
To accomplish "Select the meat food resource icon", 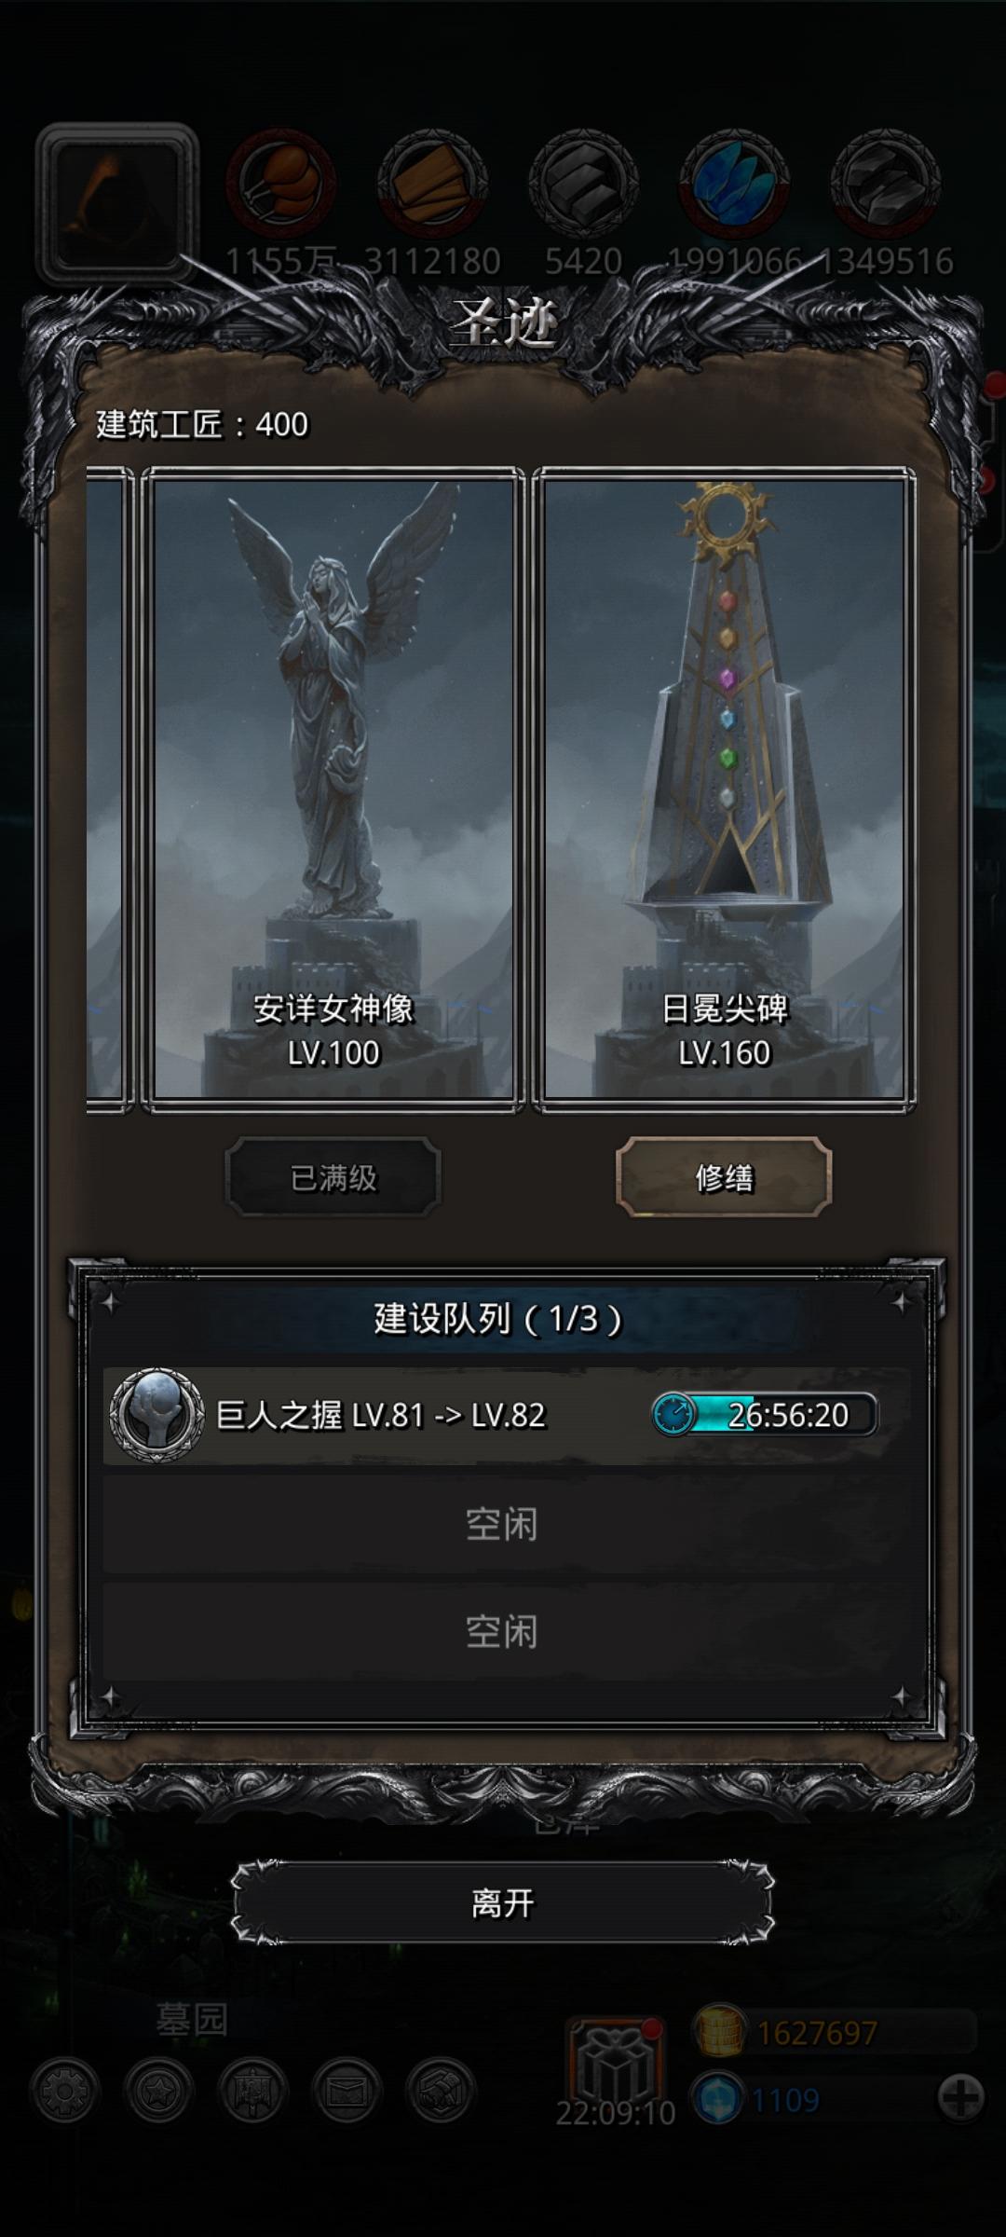I will tap(281, 184).
